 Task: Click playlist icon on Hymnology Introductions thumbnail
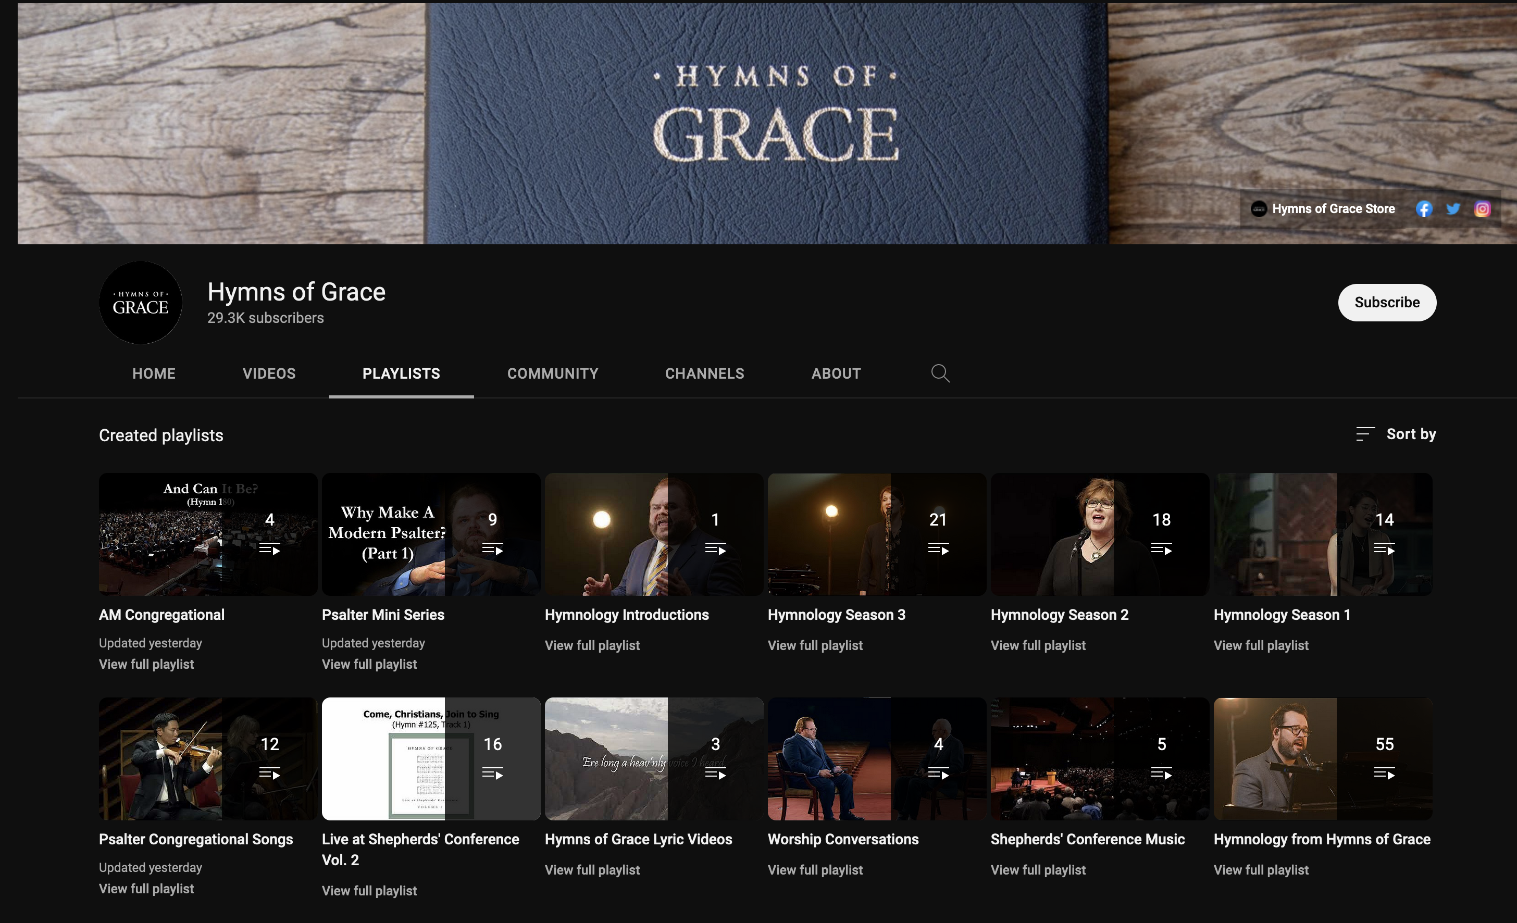point(715,548)
